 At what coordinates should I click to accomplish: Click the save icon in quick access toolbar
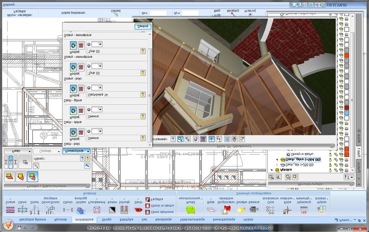[x=19, y=228]
